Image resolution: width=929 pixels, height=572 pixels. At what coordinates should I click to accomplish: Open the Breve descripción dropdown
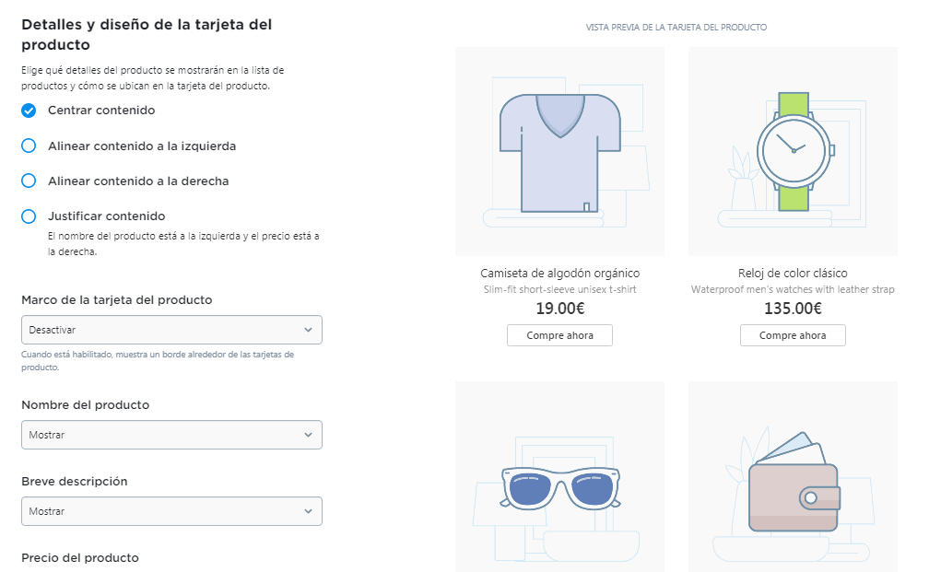[171, 511]
